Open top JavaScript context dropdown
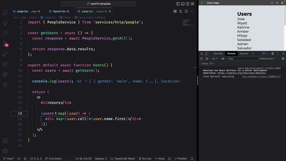 click(214, 59)
